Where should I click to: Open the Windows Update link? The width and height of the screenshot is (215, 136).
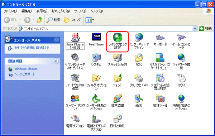pos(26,69)
